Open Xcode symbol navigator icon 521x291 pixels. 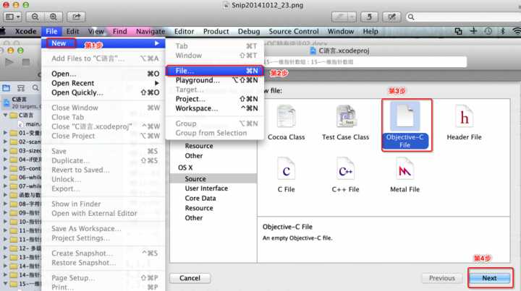click(x=21, y=88)
